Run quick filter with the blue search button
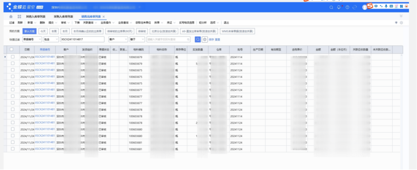Screen dimensions: 417x170 tap(198, 39)
